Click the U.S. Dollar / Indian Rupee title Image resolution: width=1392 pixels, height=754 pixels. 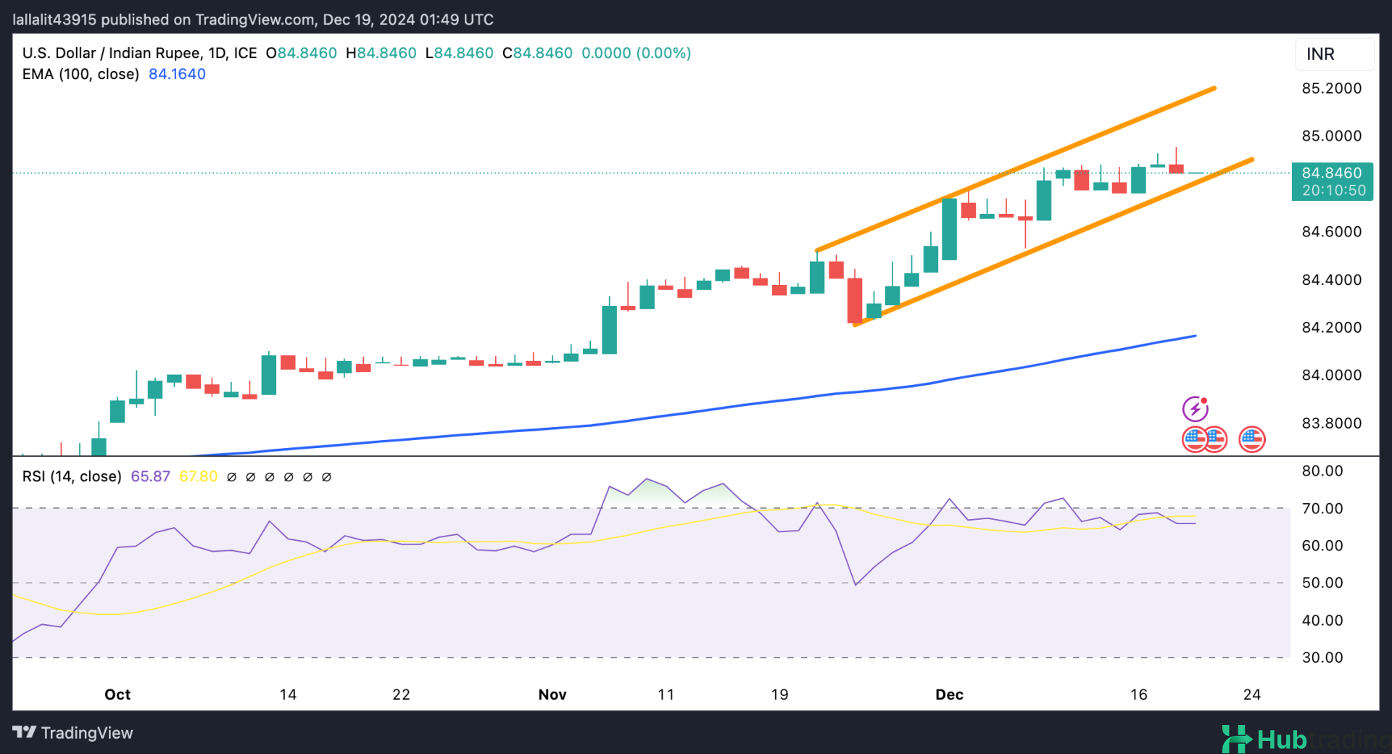coord(139,53)
